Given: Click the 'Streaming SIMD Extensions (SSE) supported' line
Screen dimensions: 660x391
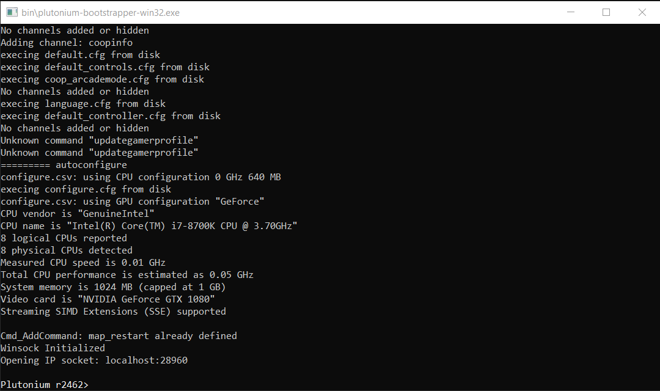Looking at the screenshot, I should (x=113, y=312).
